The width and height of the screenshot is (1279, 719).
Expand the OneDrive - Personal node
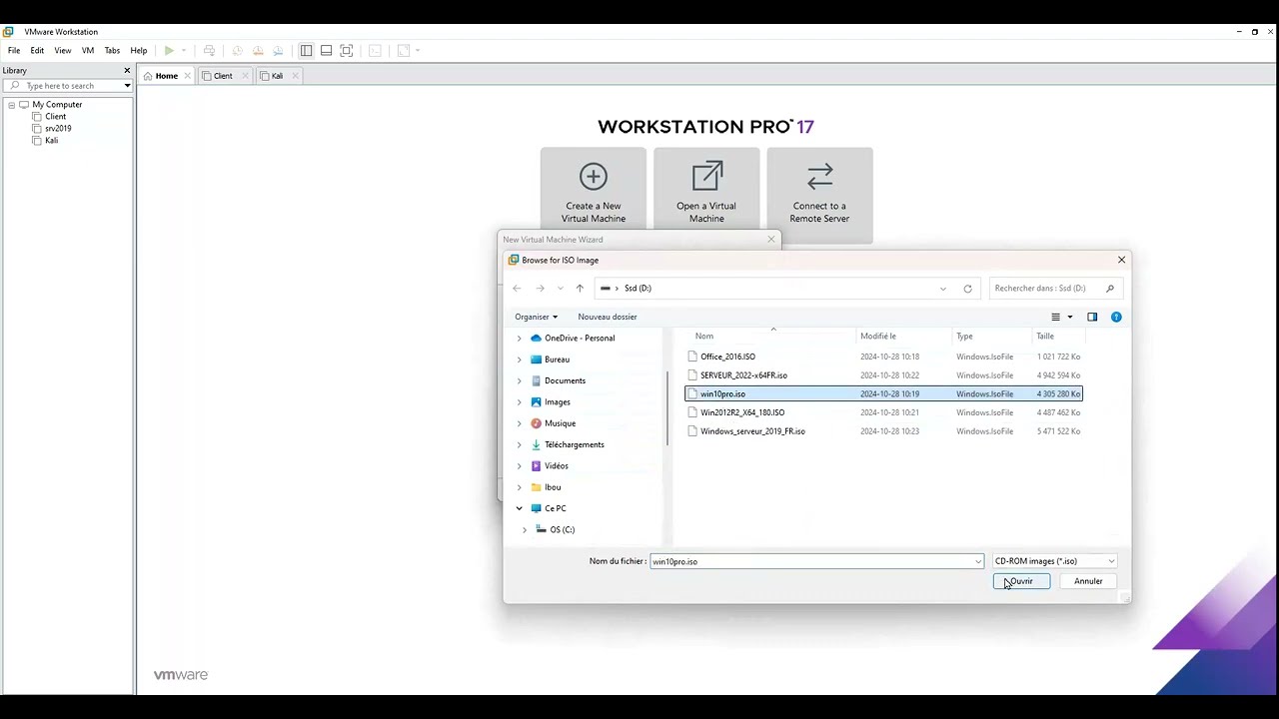coord(519,339)
